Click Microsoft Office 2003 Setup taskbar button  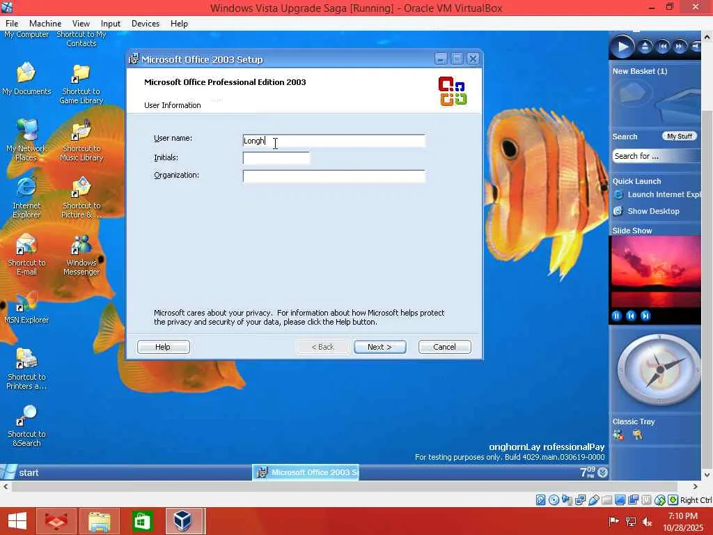pos(306,473)
